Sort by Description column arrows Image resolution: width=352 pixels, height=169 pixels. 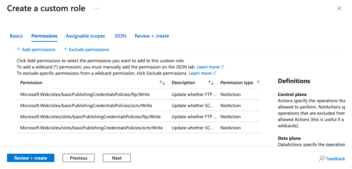(211, 83)
